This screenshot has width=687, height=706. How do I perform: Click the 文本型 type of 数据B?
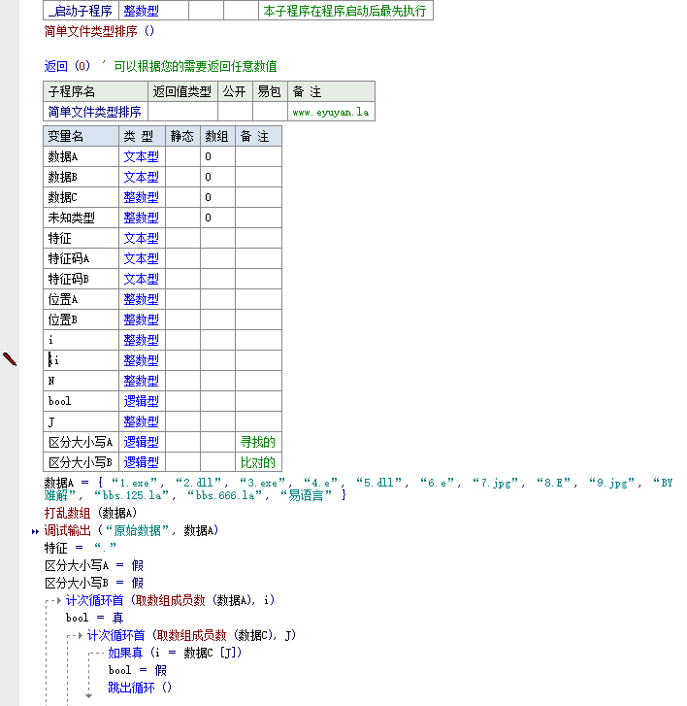point(141,177)
